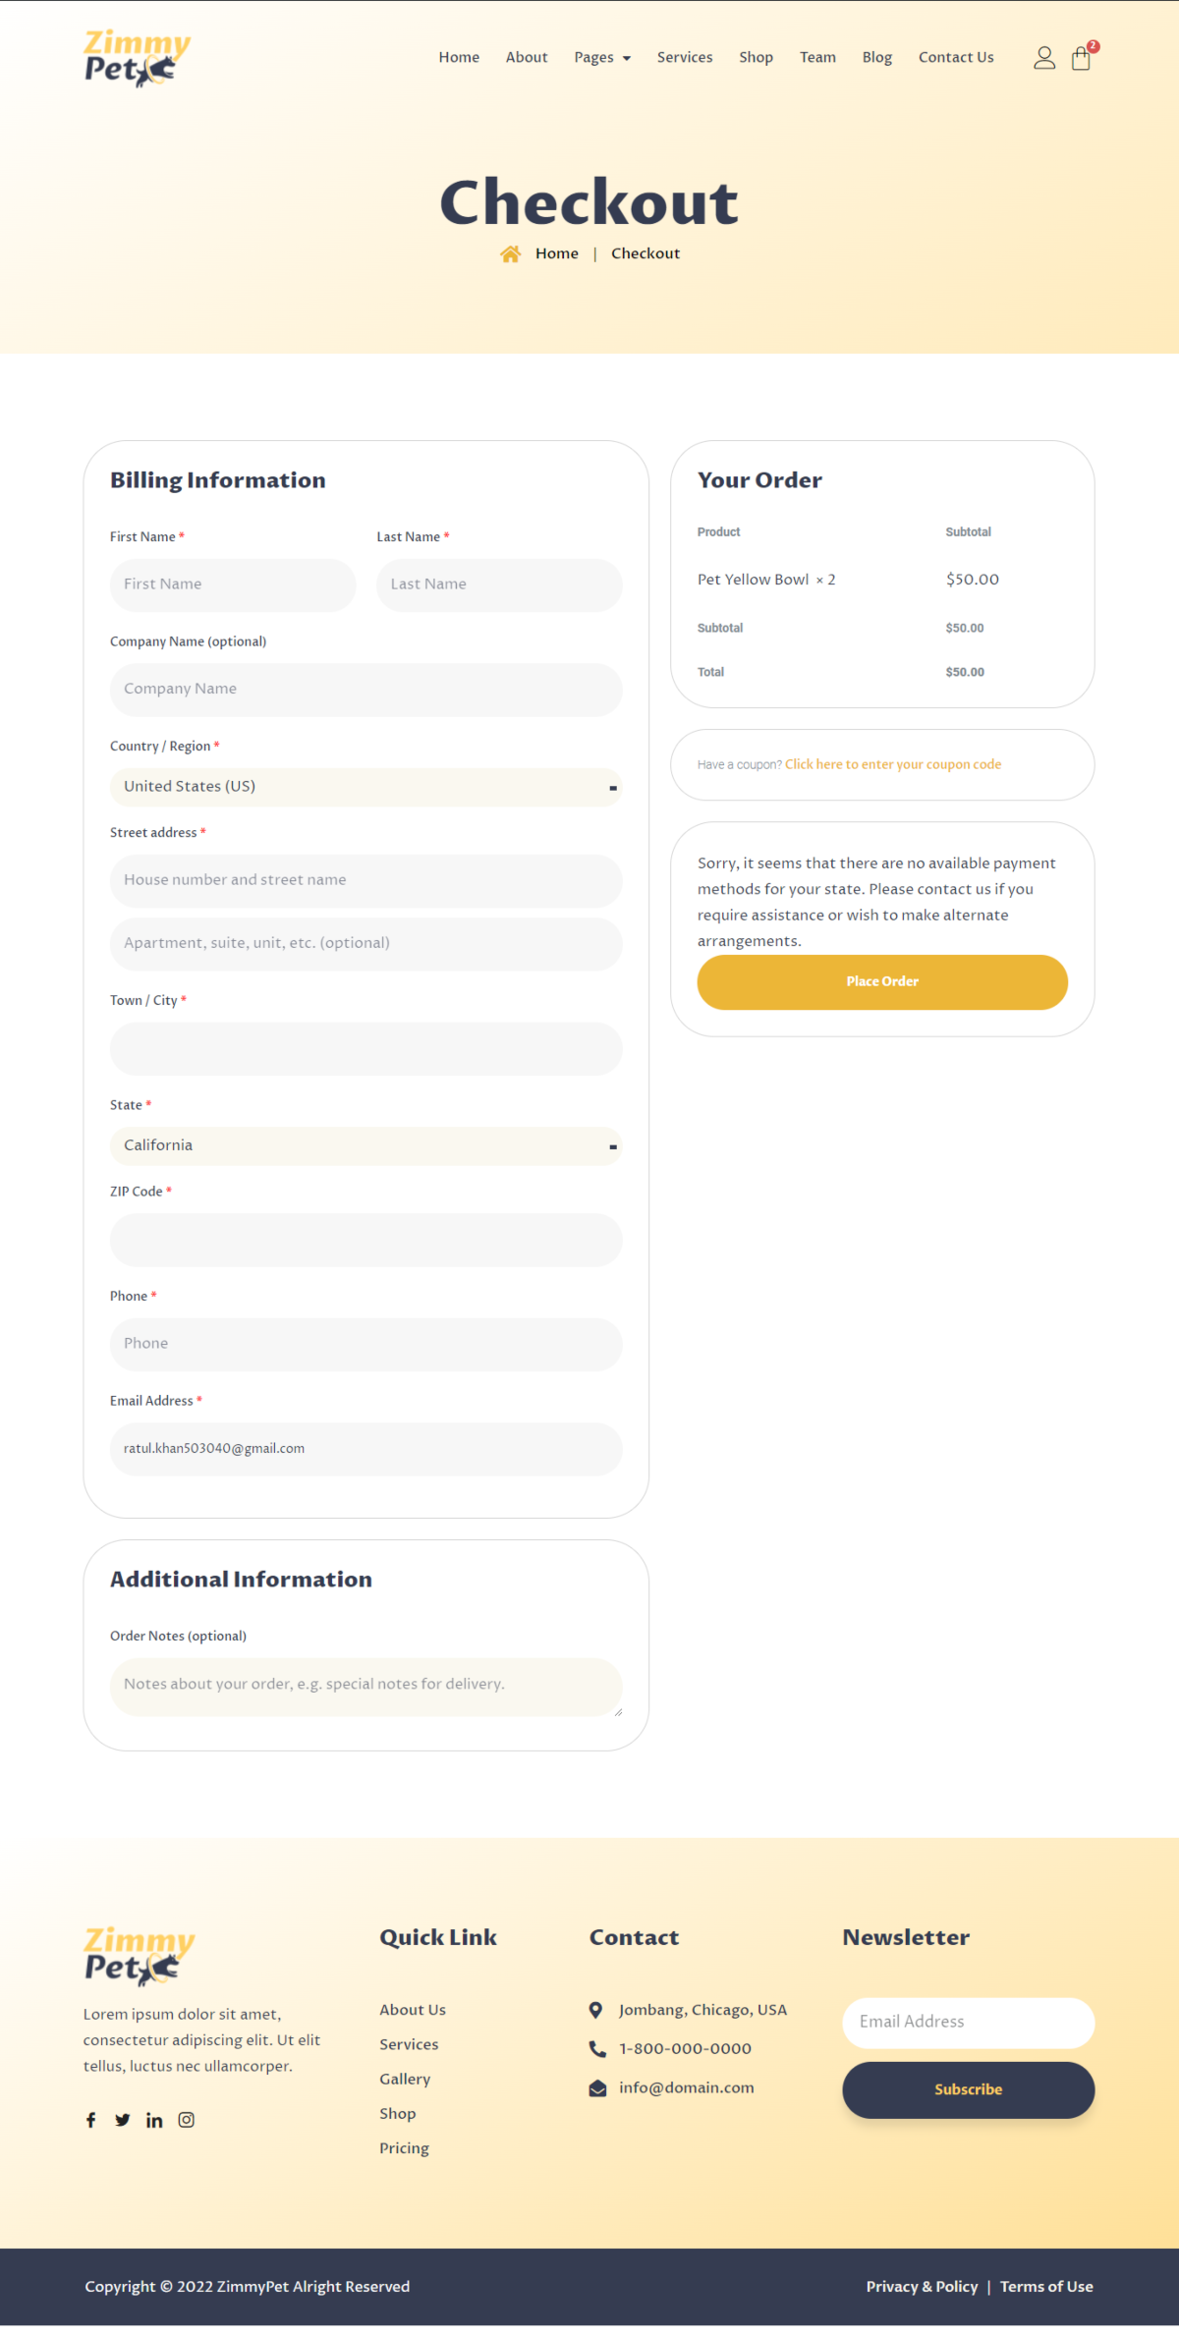Click the enter your coupon code link

click(x=892, y=764)
